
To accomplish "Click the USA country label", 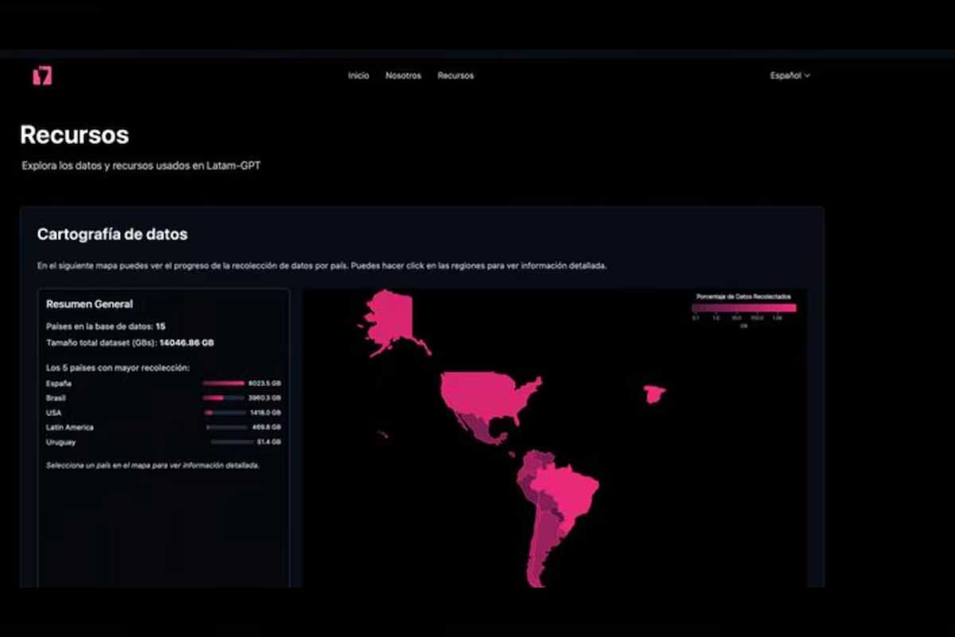I will pos(54,412).
